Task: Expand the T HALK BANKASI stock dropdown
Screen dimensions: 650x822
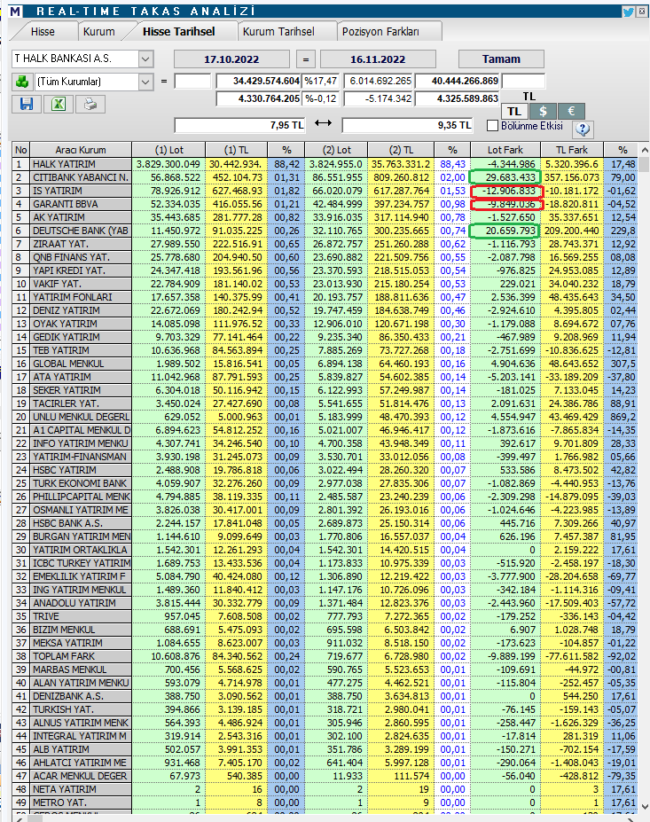Action: [x=145, y=59]
